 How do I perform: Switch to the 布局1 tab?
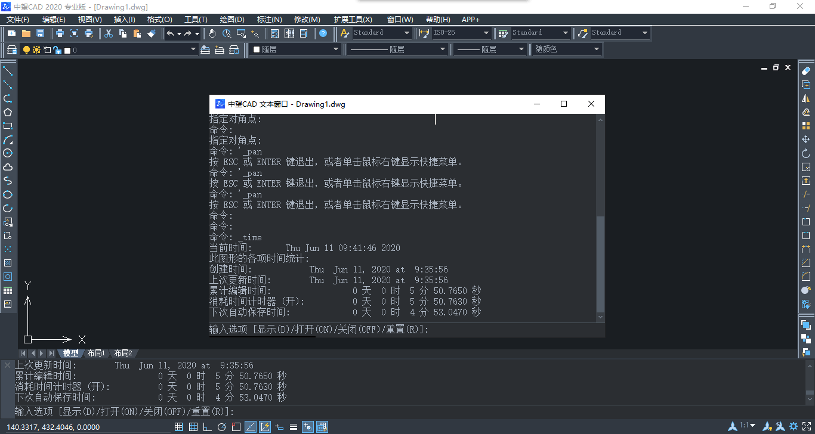pos(96,353)
